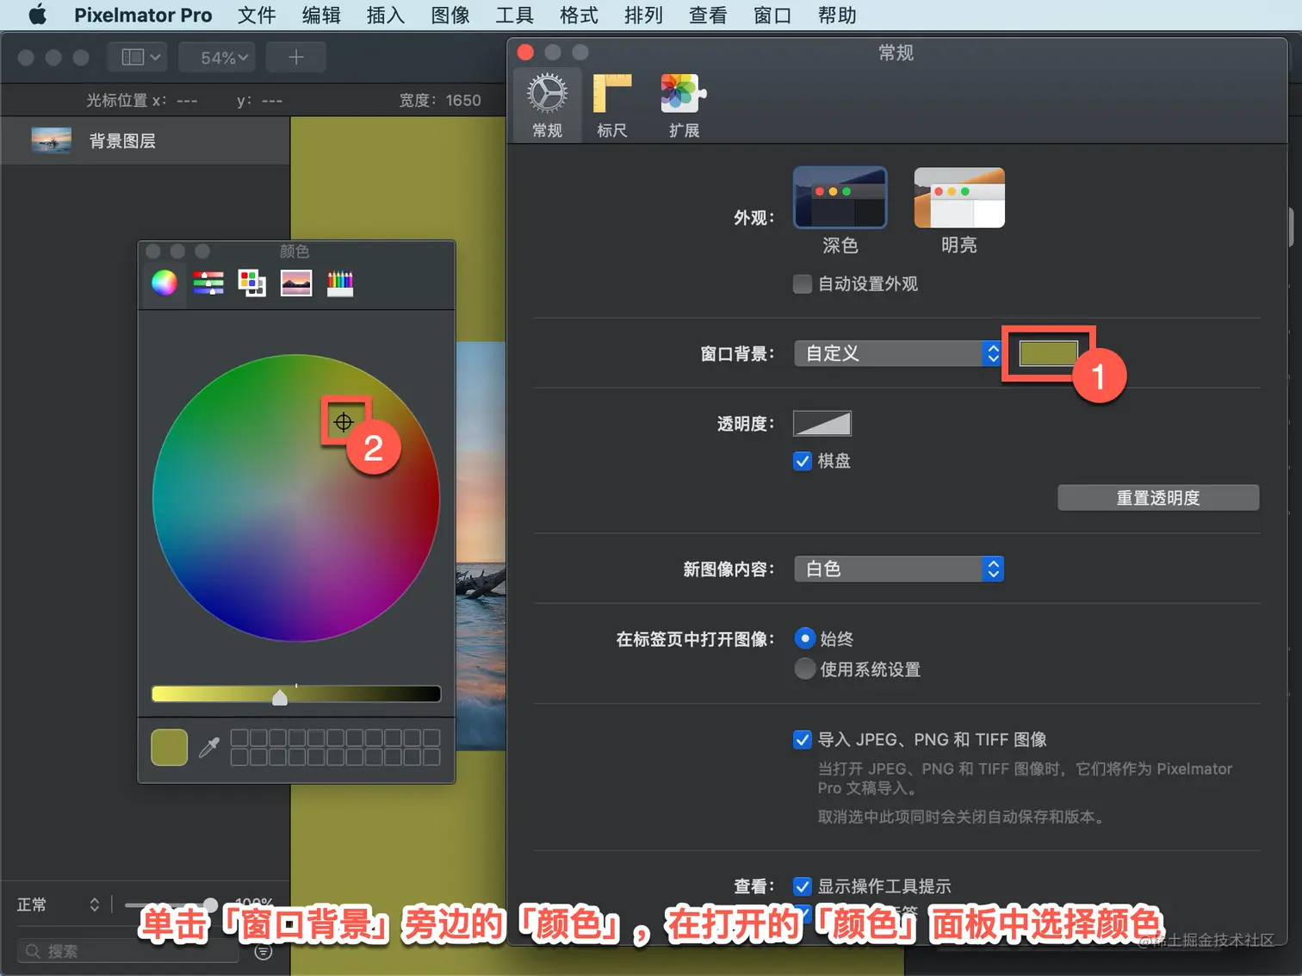This screenshot has width=1302, height=976.
Task: Open the 格式 menu
Action: point(580,15)
